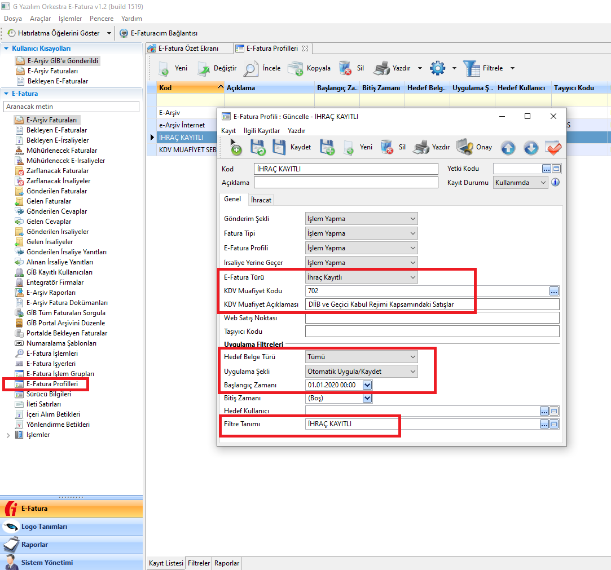Go to previous record with up arrow

pos(508,147)
